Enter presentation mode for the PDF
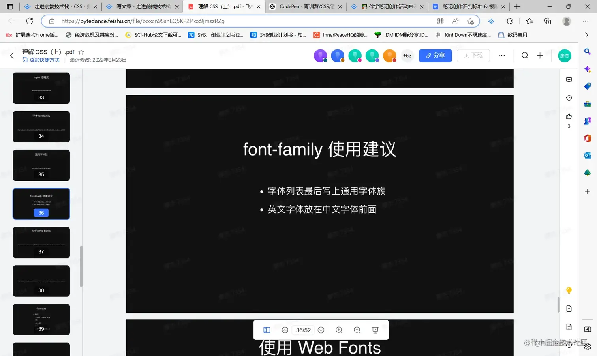This screenshot has height=356, width=597. click(x=375, y=330)
